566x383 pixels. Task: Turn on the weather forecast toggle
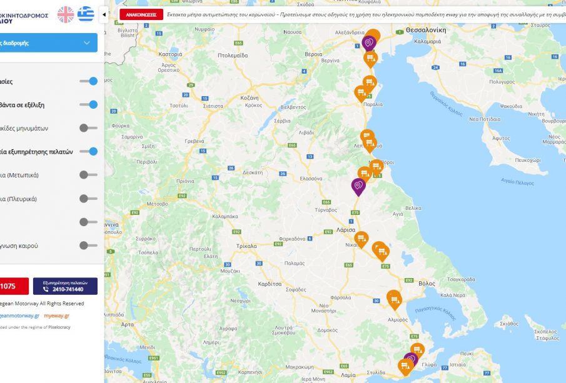pos(88,246)
